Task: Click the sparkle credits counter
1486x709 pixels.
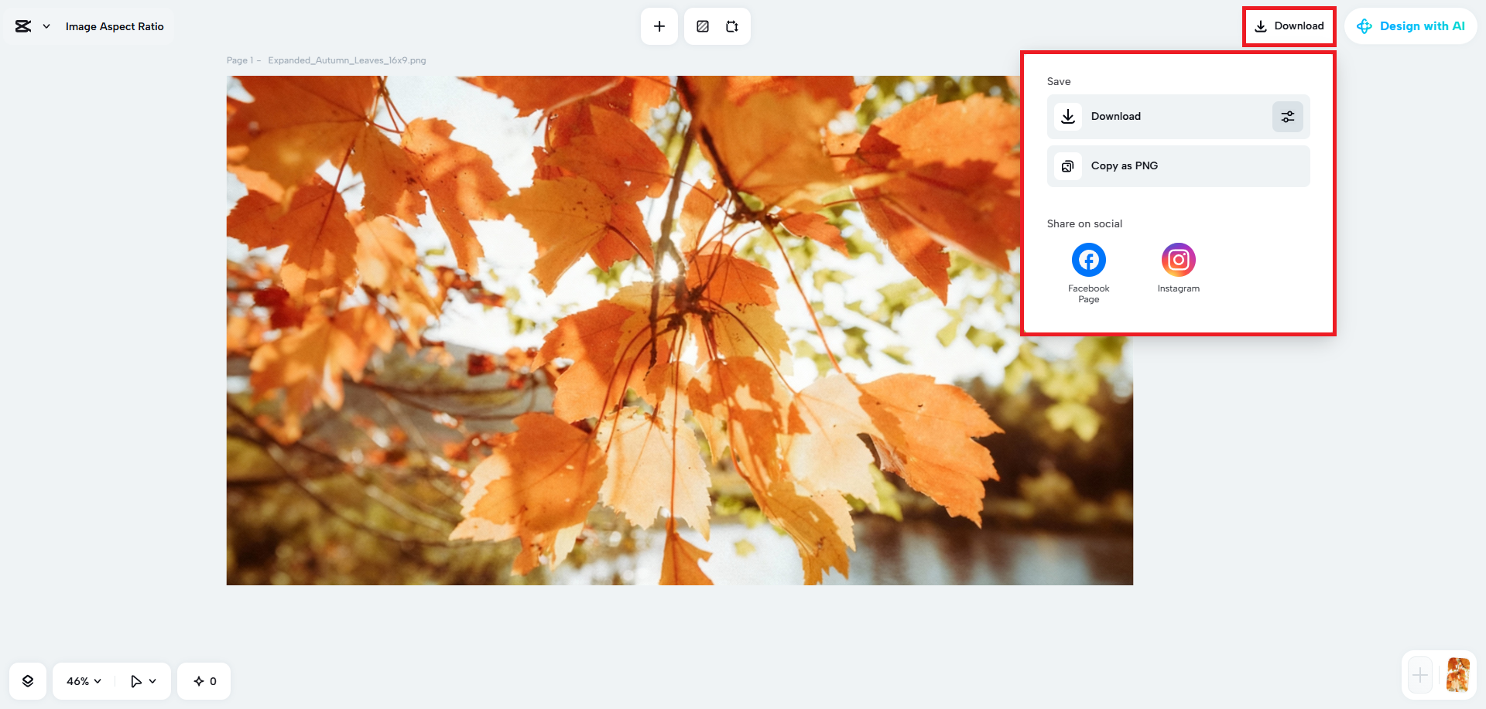Action: (204, 681)
